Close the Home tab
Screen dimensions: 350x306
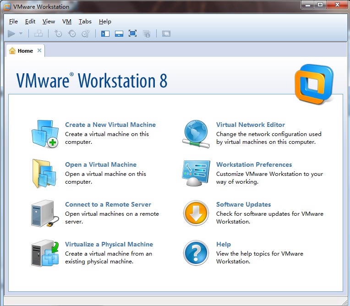[x=39, y=50]
